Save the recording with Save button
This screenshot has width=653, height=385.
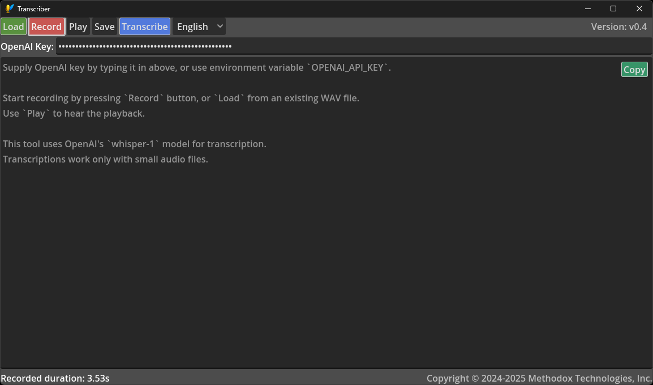[x=105, y=27]
